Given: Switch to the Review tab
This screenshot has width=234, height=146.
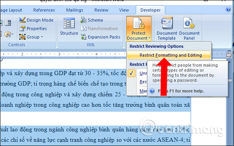Looking at the screenshot, I should tap(101, 10).
